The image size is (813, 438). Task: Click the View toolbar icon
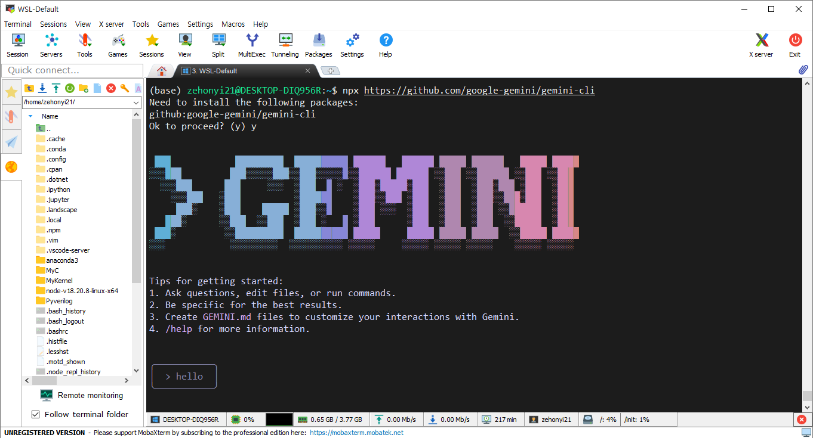[185, 45]
